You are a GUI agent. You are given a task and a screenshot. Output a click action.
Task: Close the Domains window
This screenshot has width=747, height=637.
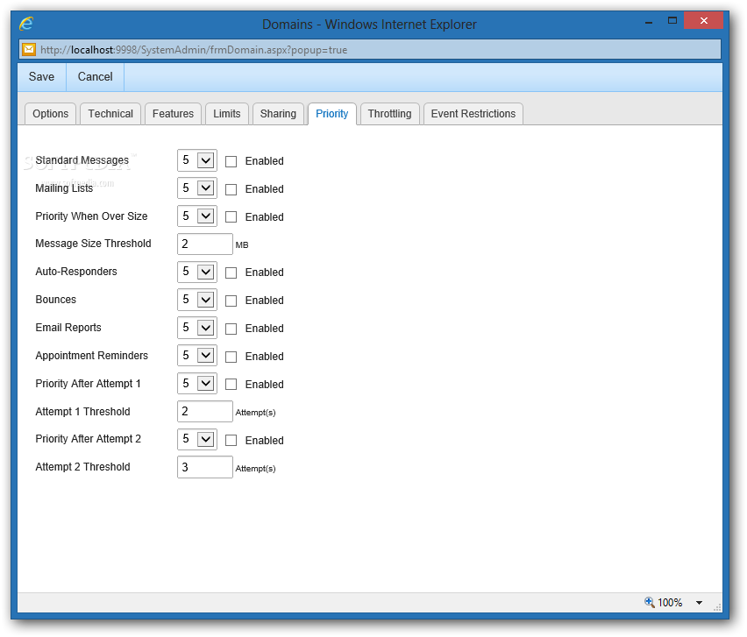click(704, 20)
